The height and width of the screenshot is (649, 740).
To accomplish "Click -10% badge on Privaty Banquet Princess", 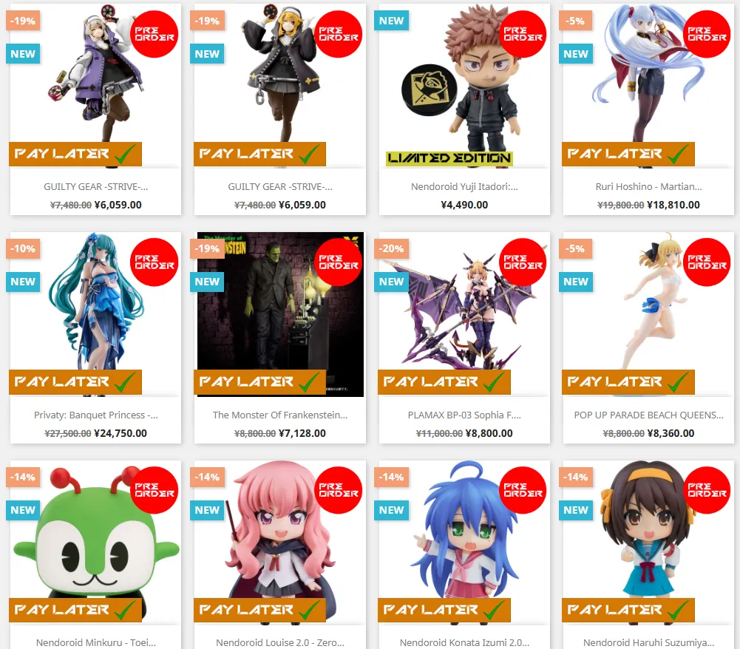I will tap(23, 249).
